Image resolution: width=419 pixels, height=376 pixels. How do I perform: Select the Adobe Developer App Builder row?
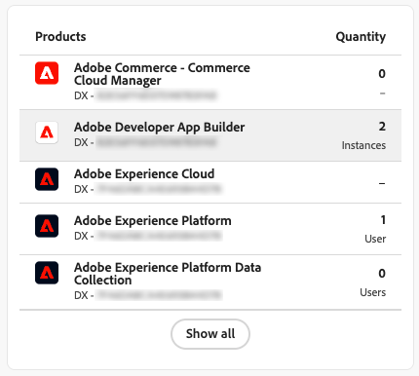pos(210,135)
